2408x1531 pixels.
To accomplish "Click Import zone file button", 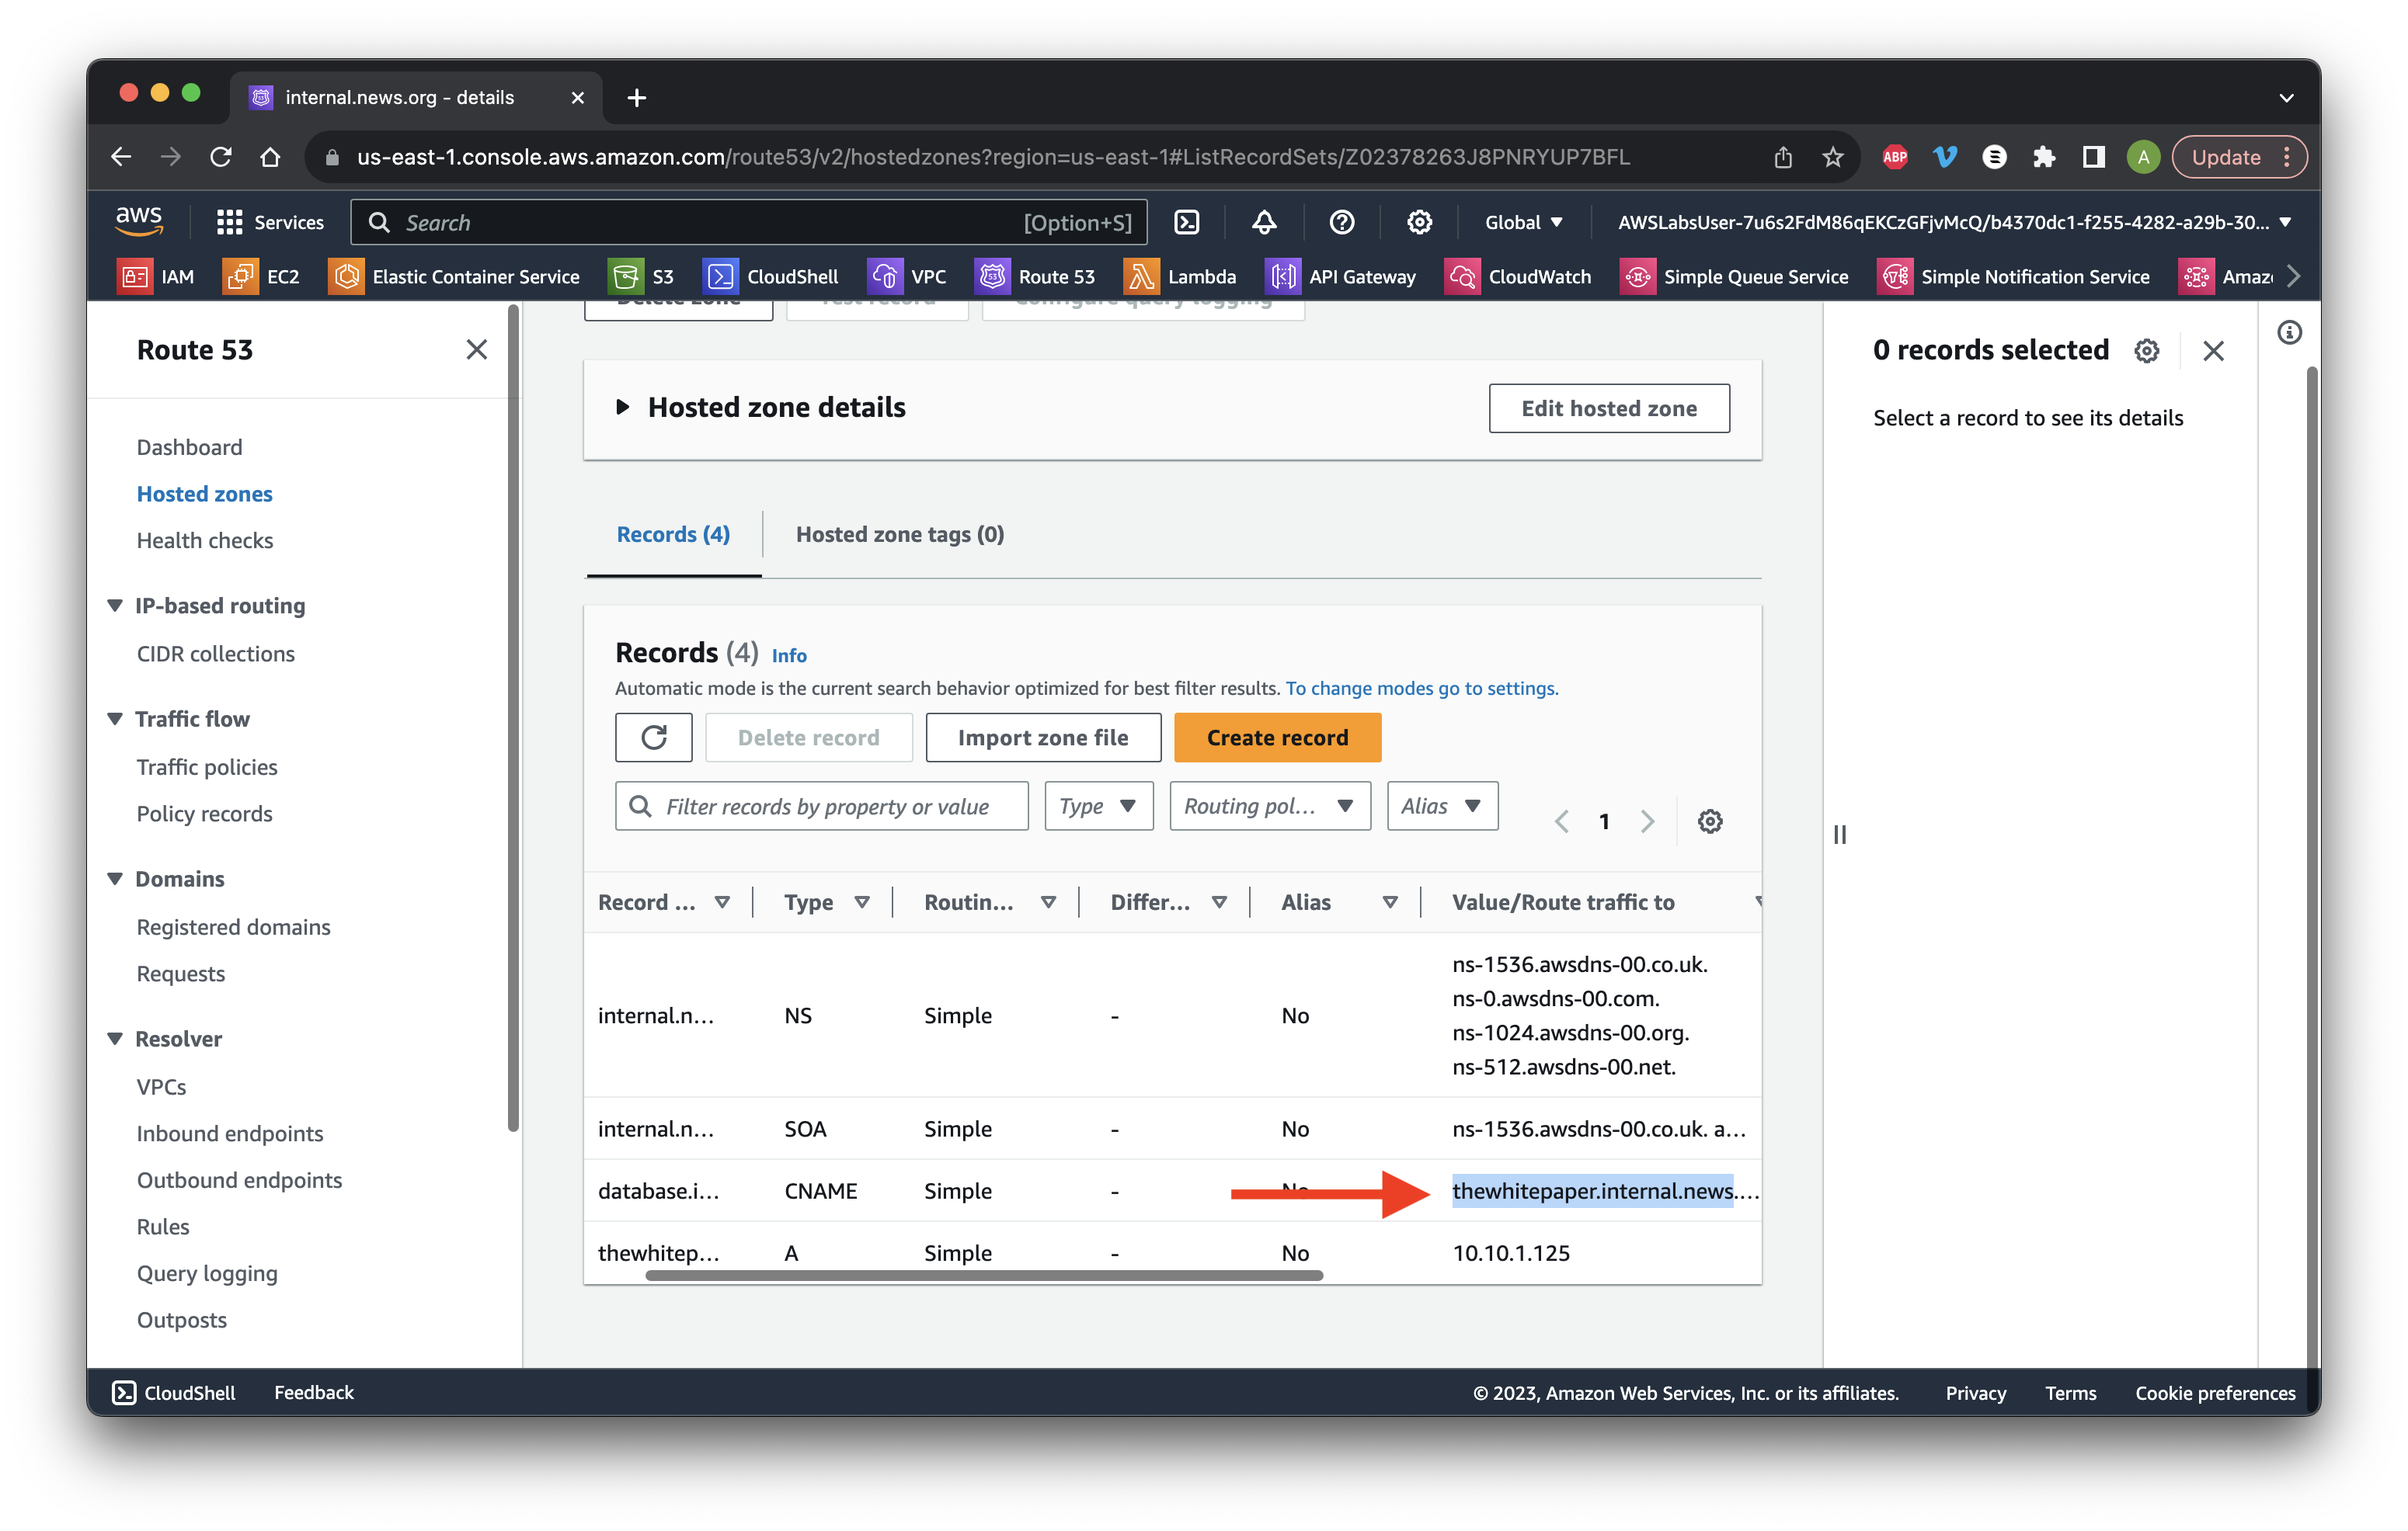I will click(x=1043, y=738).
